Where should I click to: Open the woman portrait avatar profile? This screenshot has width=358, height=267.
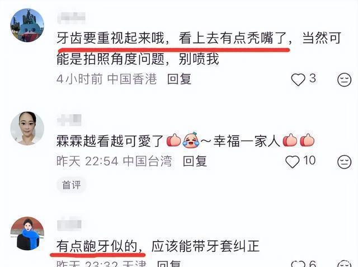[27, 128]
